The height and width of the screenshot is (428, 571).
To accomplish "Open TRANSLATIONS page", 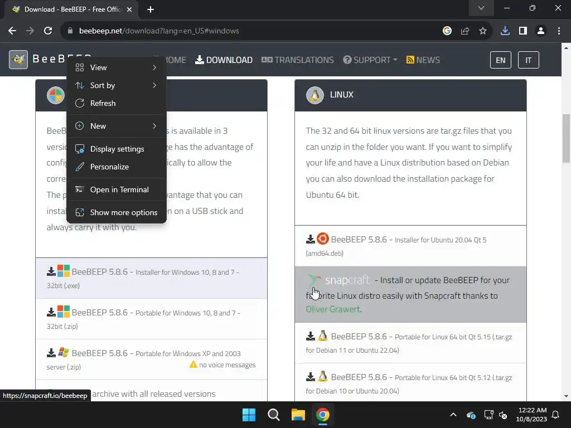I will [298, 60].
